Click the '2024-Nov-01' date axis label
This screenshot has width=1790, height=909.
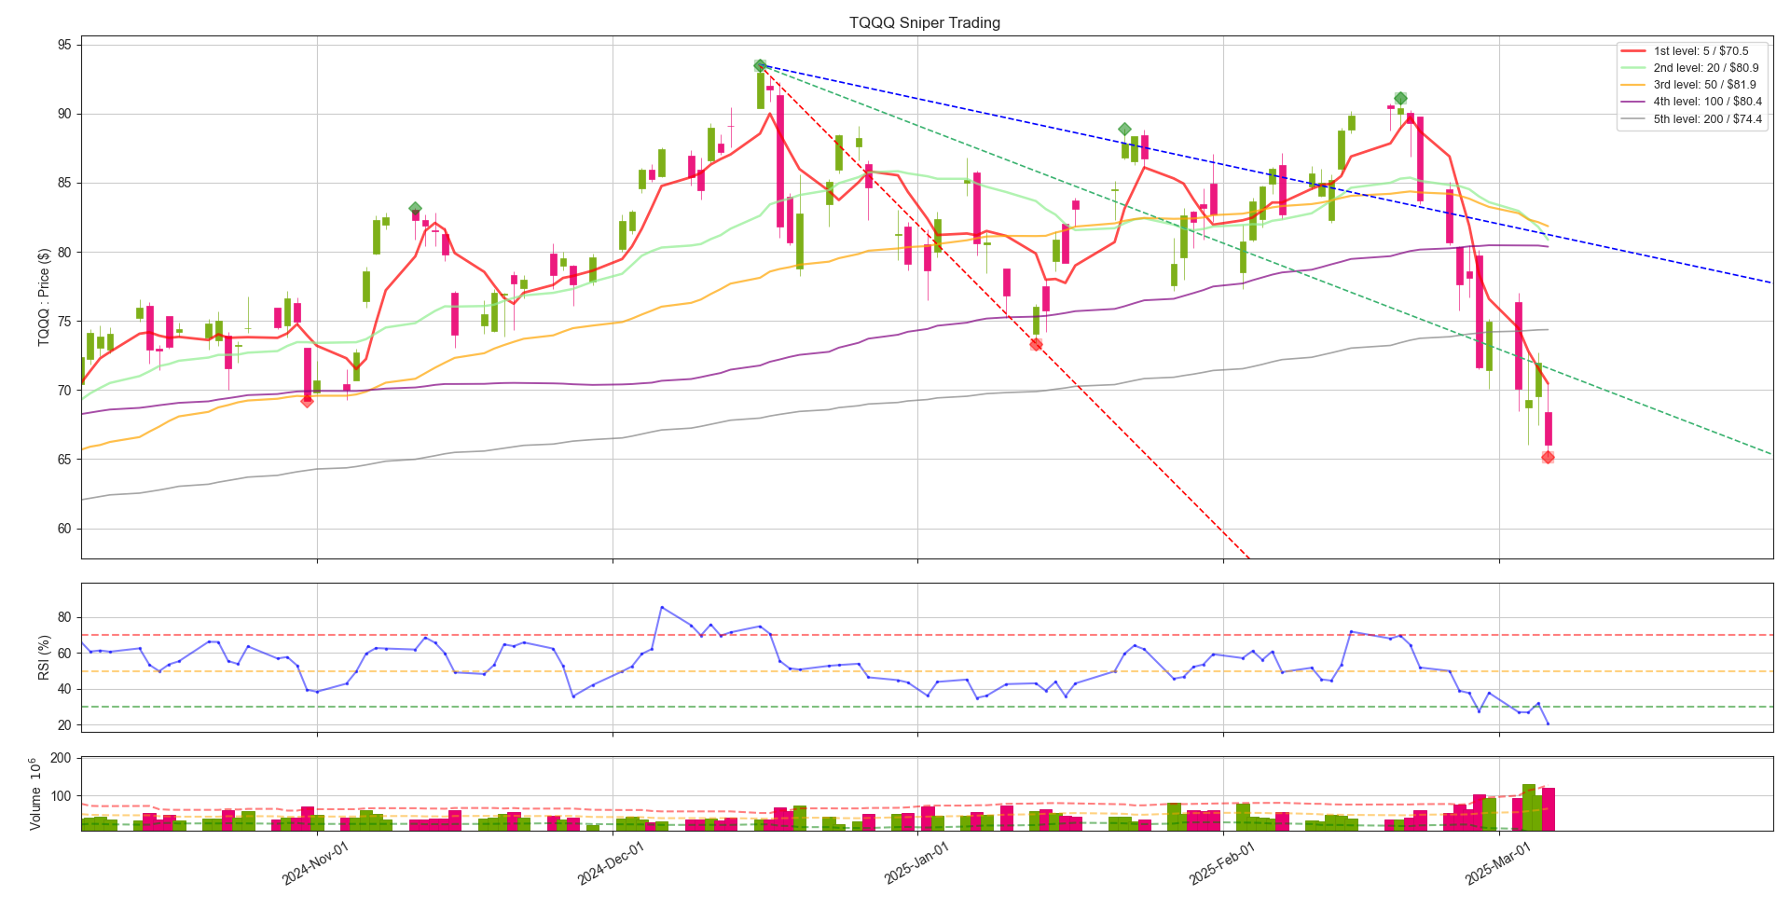314,862
